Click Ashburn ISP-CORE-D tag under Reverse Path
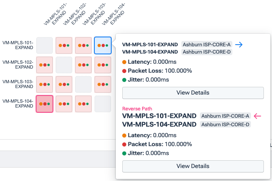Screen dimensions: 272x181 pyautogui.click(x=225, y=124)
